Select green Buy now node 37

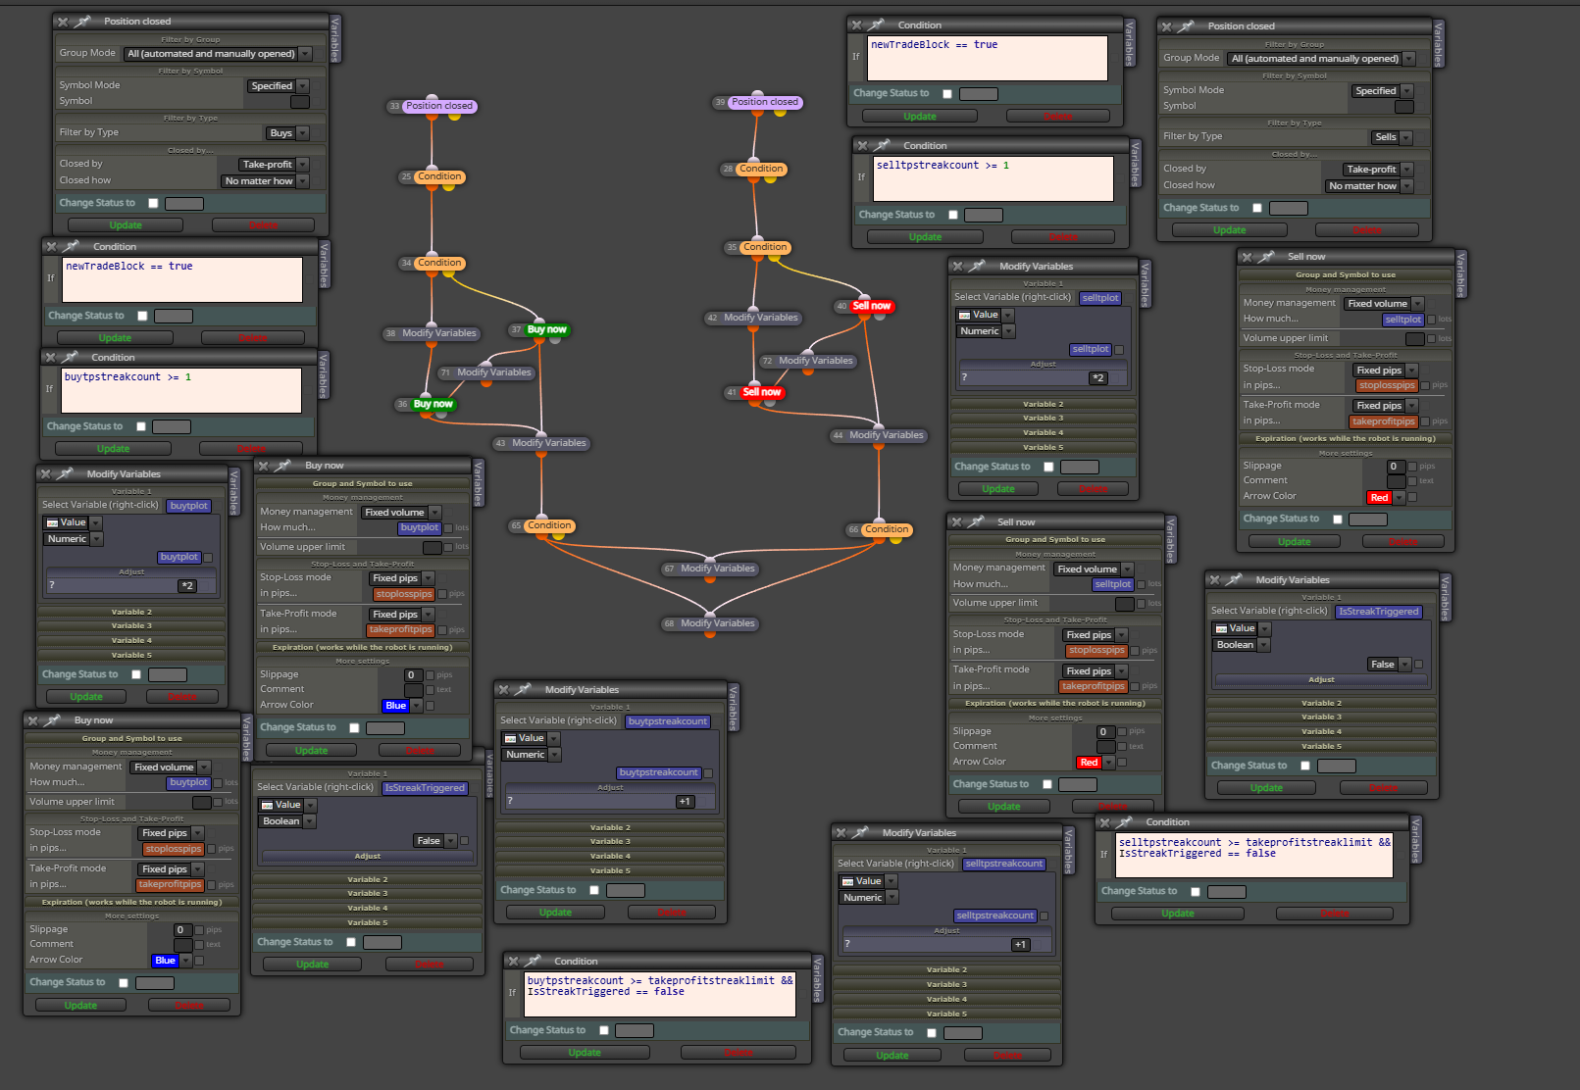(x=547, y=329)
